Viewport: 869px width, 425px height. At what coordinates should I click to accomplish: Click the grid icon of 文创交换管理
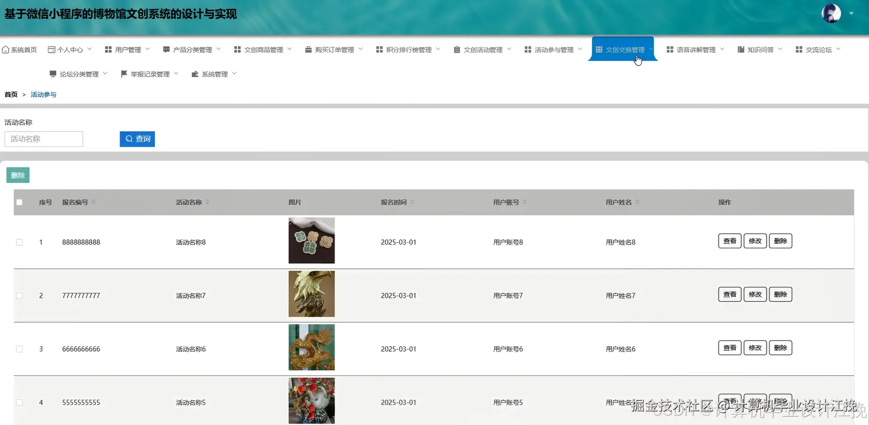click(x=599, y=50)
